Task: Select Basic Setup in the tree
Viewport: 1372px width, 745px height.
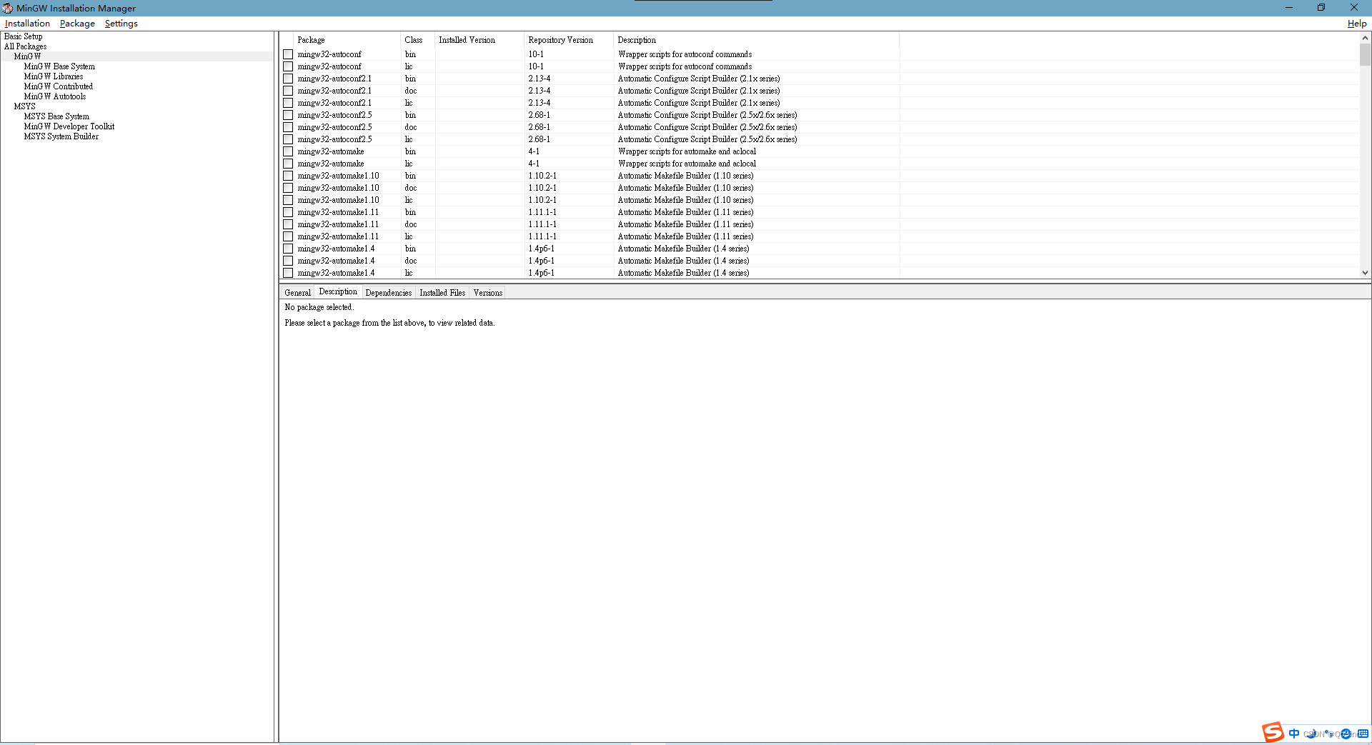Action: point(24,36)
